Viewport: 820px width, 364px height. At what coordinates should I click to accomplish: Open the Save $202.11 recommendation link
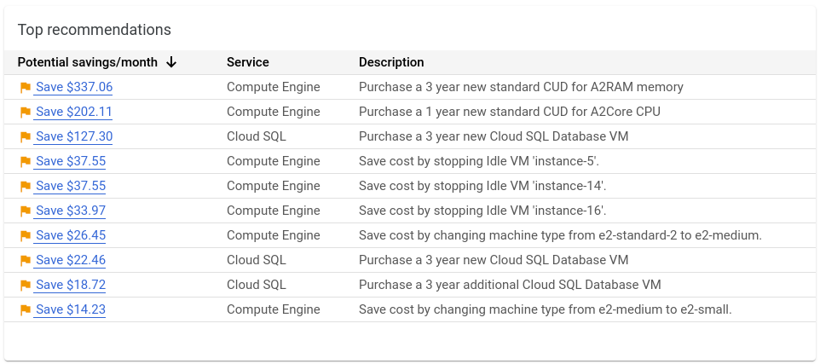click(x=73, y=112)
